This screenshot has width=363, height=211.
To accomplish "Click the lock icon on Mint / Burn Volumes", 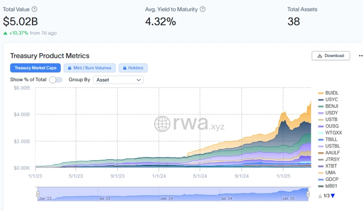I will 70,68.
